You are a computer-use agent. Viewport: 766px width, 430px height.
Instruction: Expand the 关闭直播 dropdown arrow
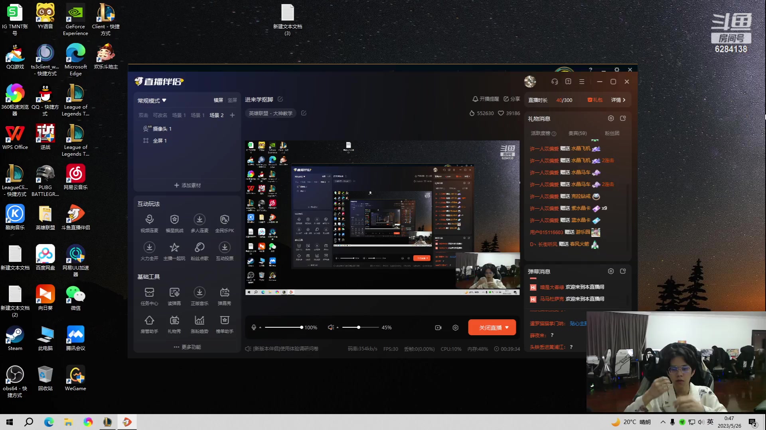coord(507,327)
